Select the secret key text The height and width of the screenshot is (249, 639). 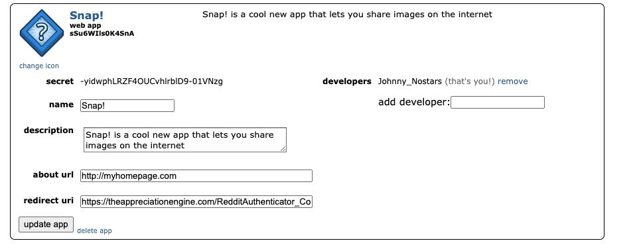click(151, 81)
